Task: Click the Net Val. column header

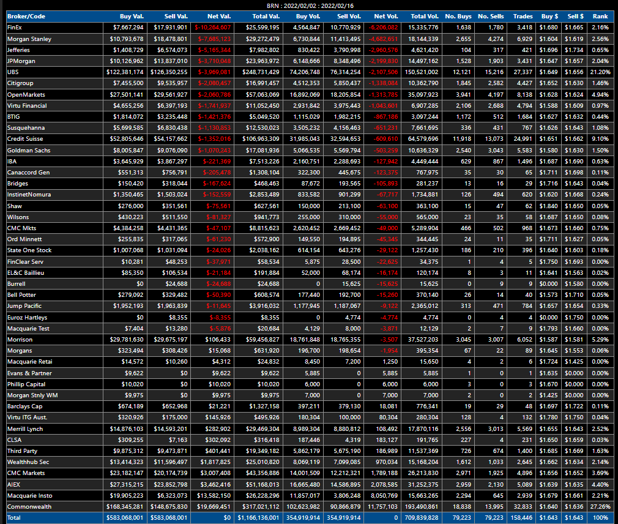Action: [217, 16]
